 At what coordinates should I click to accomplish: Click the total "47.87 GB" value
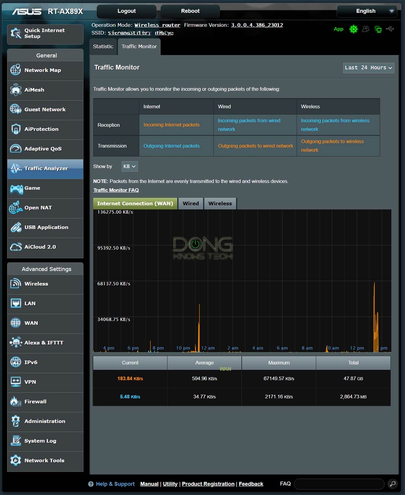coord(353,379)
